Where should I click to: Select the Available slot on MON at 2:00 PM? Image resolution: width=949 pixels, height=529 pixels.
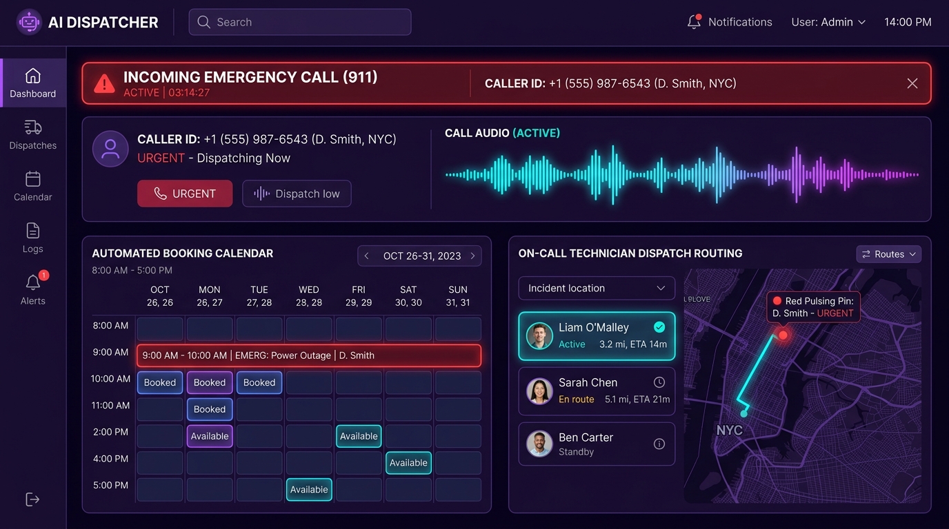point(210,436)
